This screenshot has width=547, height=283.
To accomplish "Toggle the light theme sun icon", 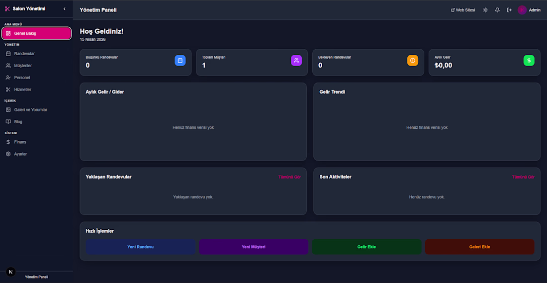I will (485, 10).
